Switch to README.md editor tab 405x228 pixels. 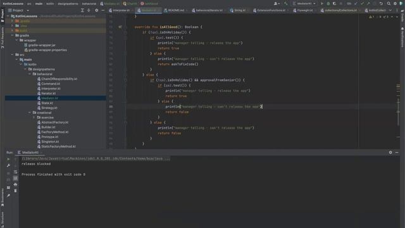[x=176, y=10]
